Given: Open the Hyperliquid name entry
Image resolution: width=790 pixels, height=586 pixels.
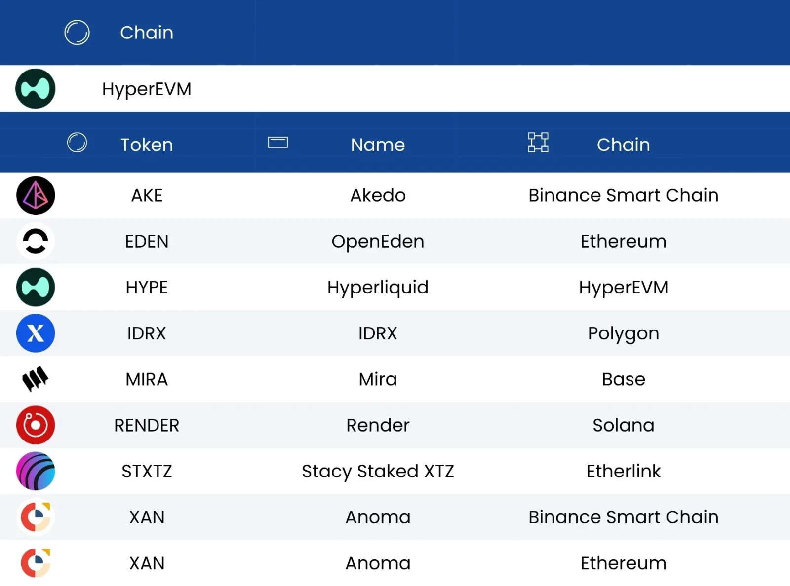Looking at the screenshot, I should tap(378, 288).
